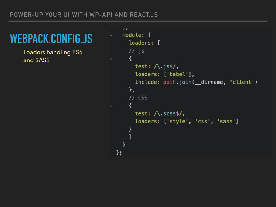
Task: Click the "loaders: ['babel']," code line
Action: [x=165, y=74]
